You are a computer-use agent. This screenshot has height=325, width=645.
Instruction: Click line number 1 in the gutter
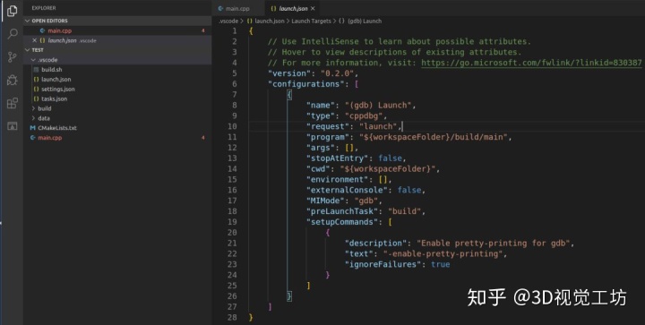235,30
